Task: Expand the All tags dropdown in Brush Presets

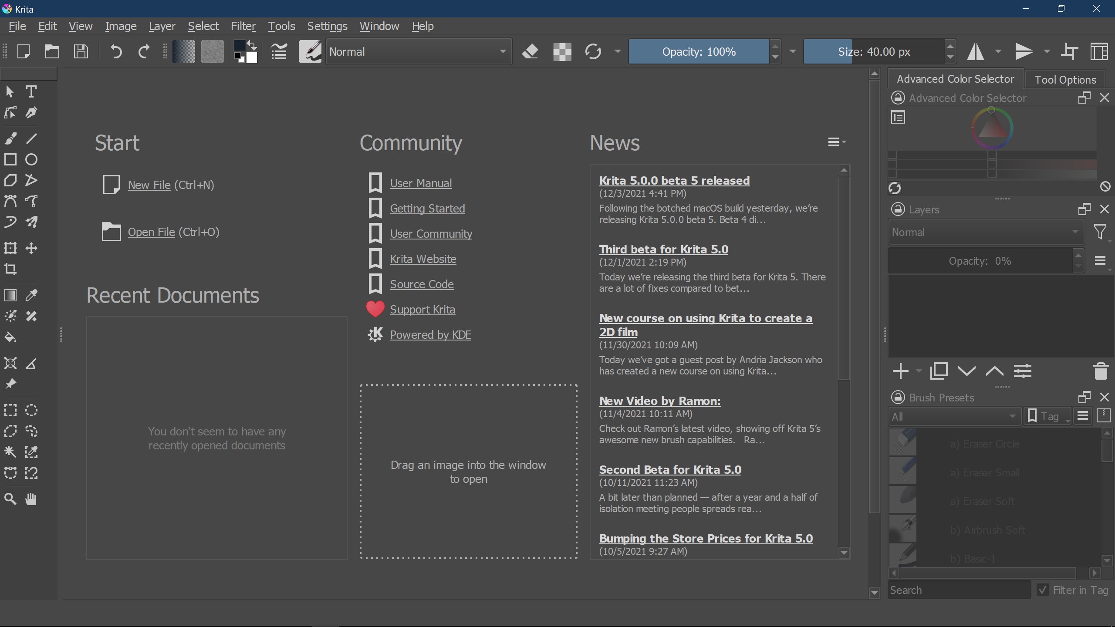Action: 954,416
